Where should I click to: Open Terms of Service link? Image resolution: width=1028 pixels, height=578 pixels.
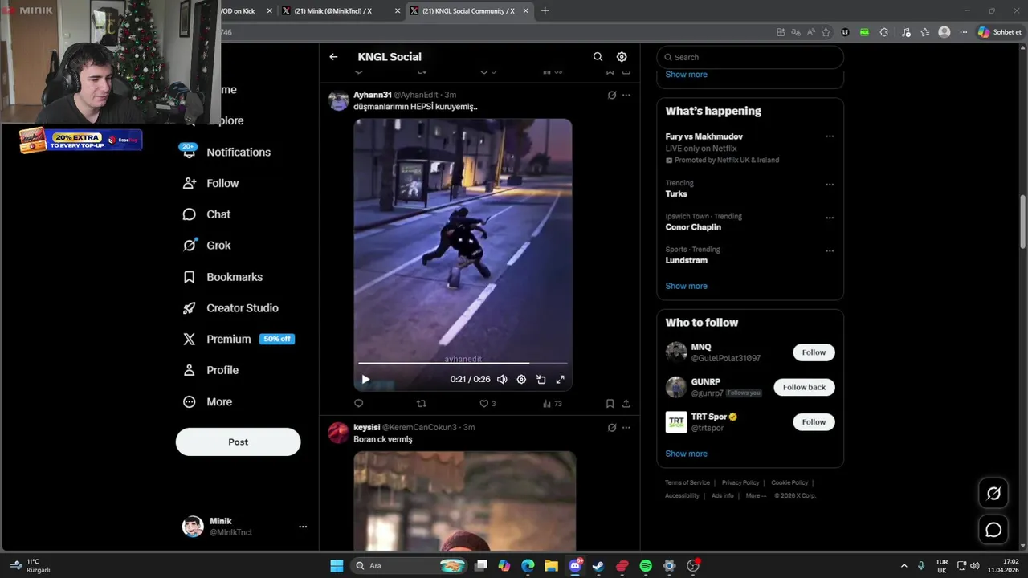coord(687,482)
